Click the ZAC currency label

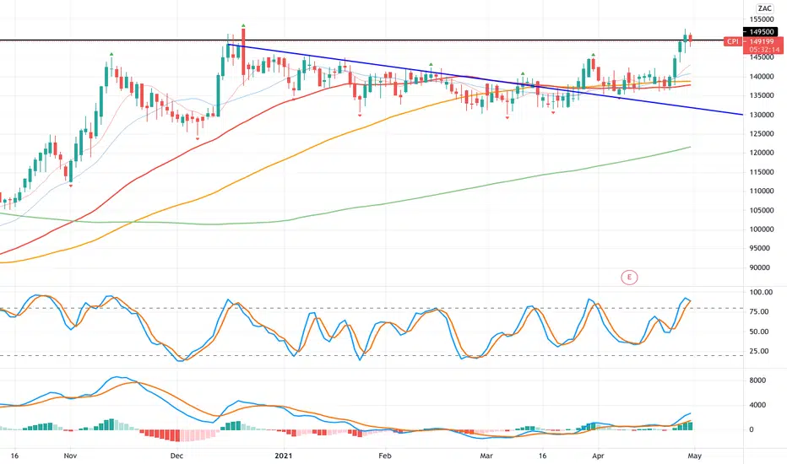(764, 8)
